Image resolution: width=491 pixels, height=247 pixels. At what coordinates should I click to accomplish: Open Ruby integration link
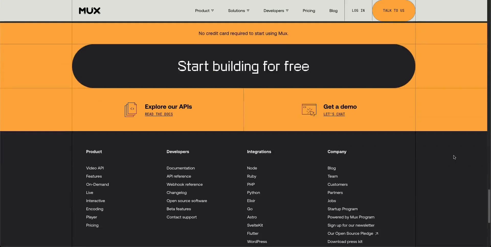click(x=252, y=176)
